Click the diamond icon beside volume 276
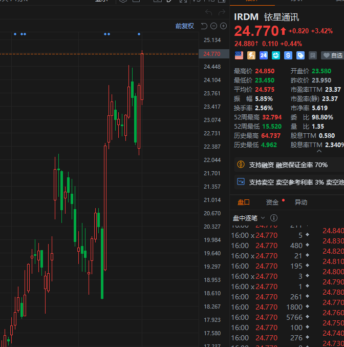Viewport: 344px width, 347px height. [307, 337]
